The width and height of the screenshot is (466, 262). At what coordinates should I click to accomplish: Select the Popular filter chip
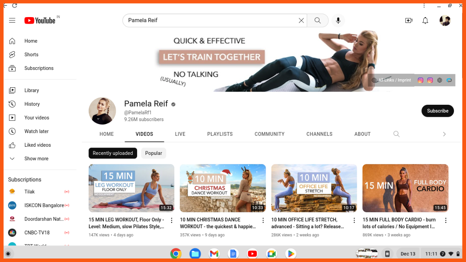153,153
